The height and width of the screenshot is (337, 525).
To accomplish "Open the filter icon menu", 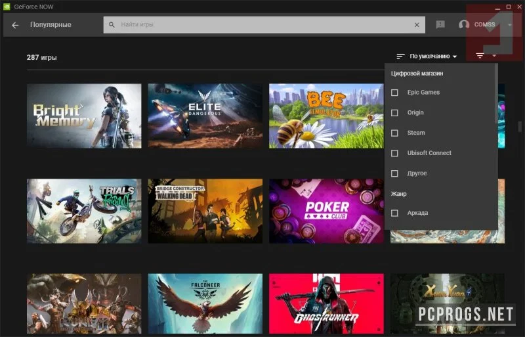I will point(480,56).
